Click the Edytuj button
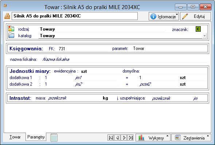The height and width of the screenshot is (145, 215). tap(195, 16)
